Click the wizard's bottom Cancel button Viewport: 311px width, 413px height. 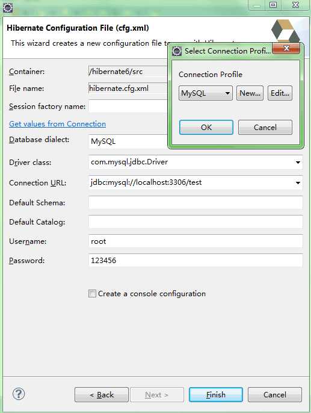tap(275, 394)
